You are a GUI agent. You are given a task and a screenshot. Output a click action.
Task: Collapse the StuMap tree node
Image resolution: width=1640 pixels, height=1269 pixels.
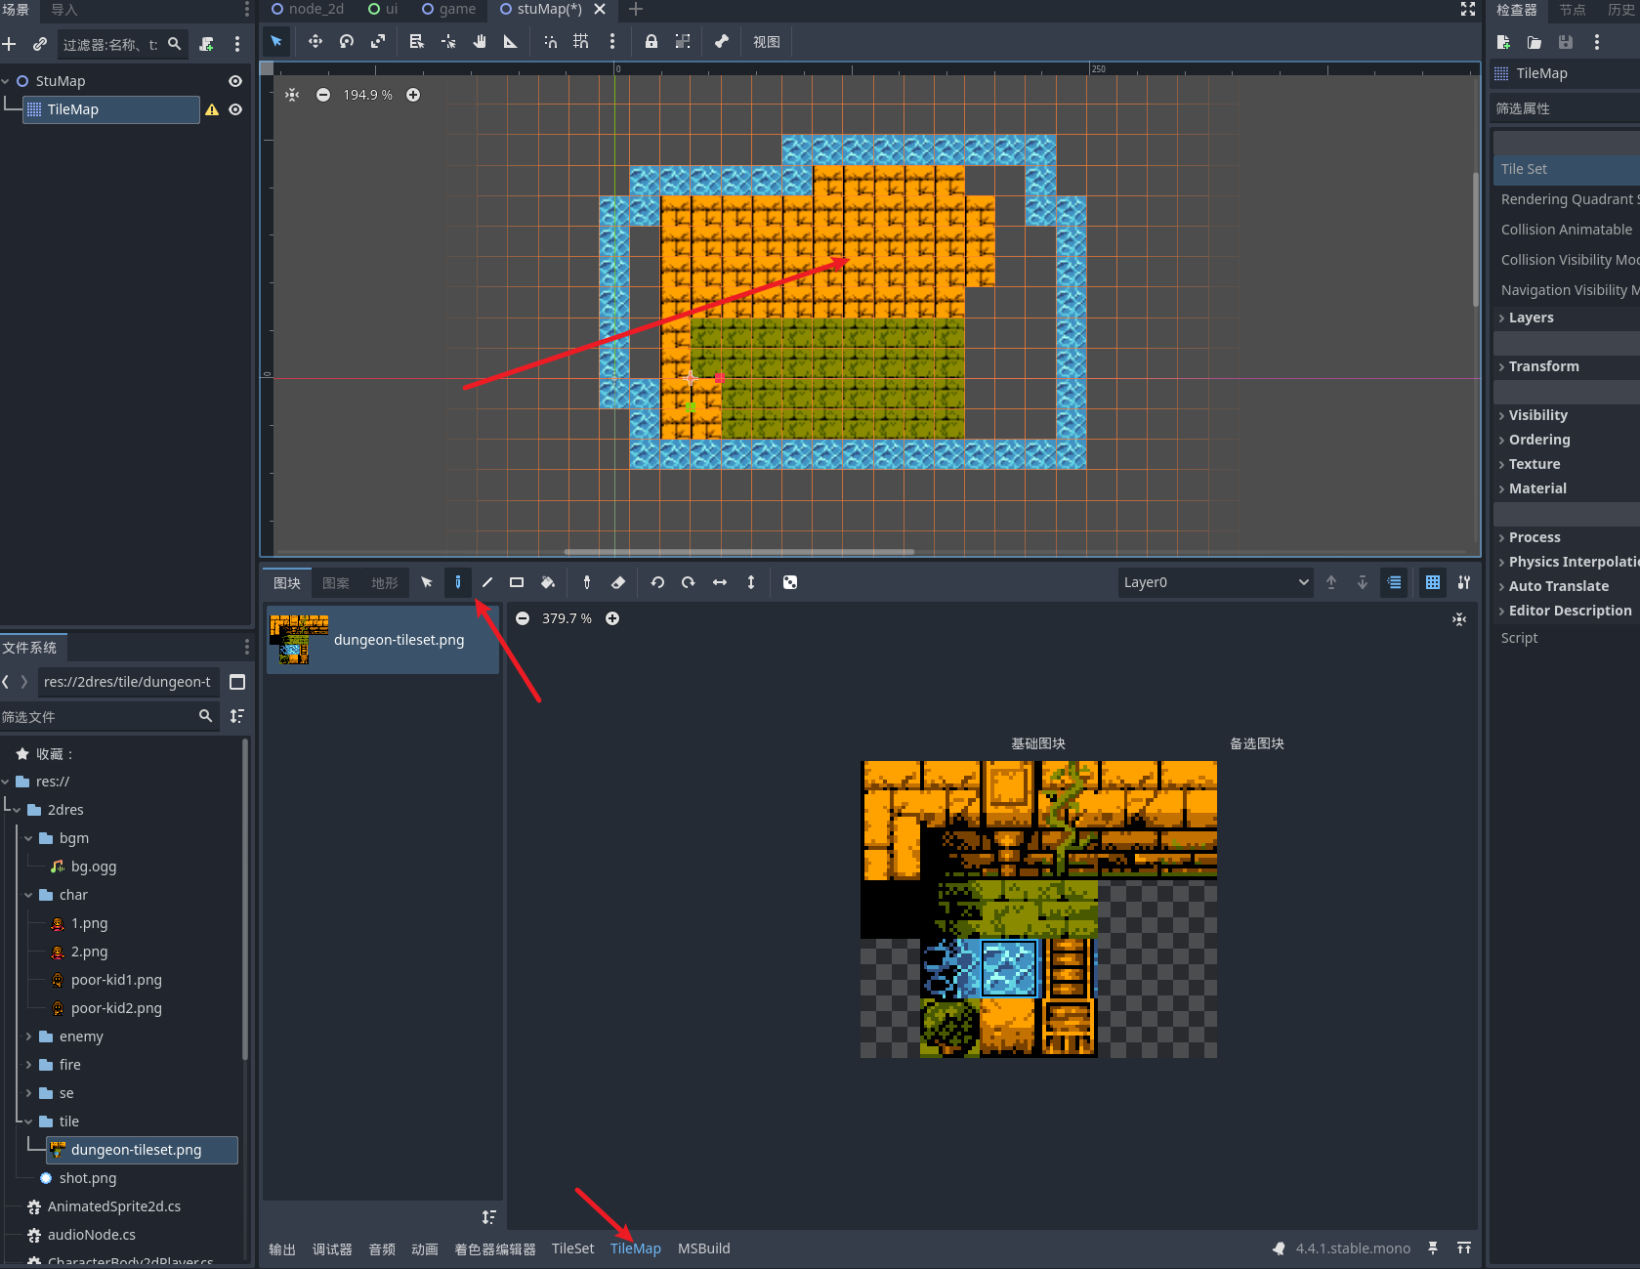6,81
